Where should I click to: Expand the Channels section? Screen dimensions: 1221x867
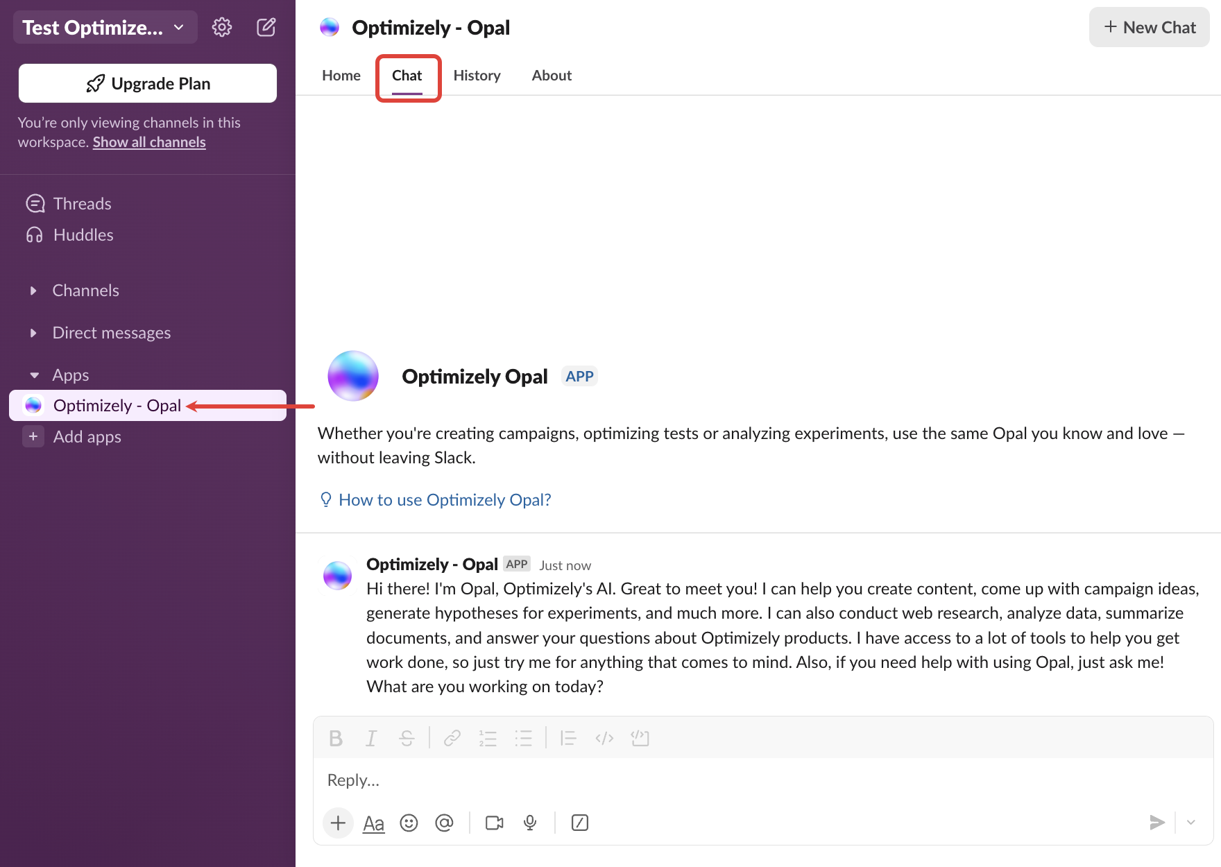pos(35,291)
